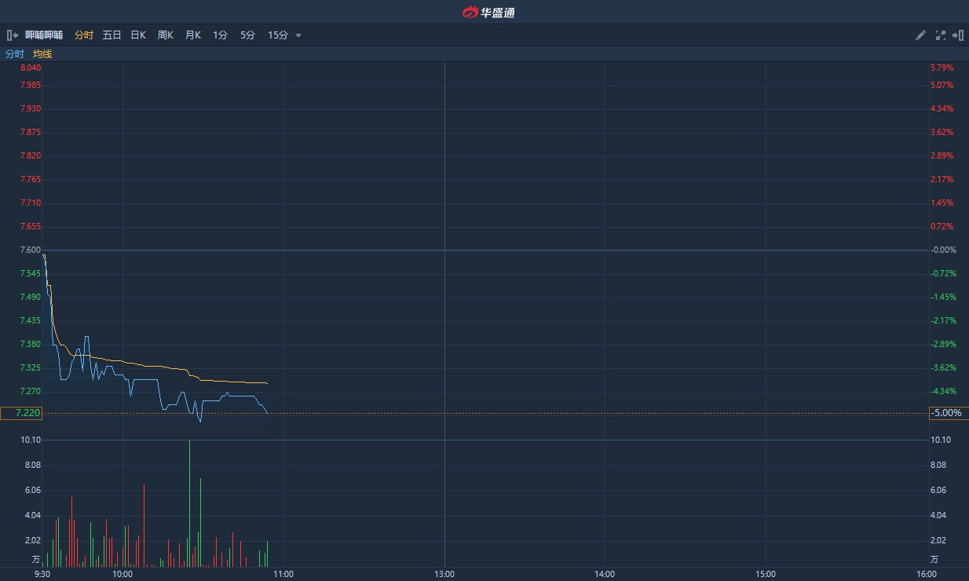The height and width of the screenshot is (581, 969).
Task: Switch to the 日K chart tab
Action: 138,35
